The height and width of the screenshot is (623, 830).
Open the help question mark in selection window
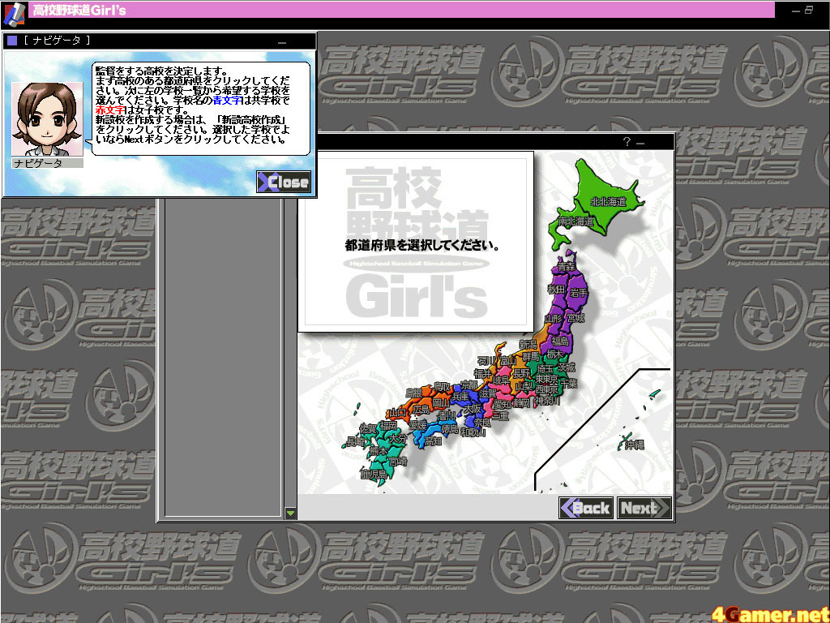[627, 141]
